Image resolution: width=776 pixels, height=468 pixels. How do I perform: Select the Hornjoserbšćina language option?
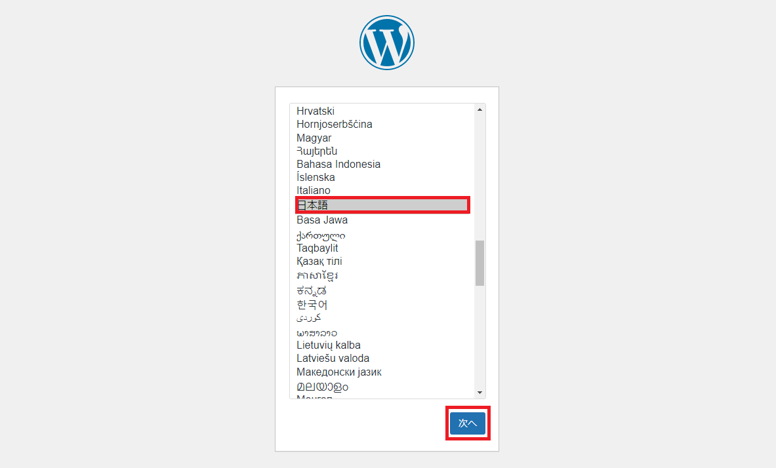tap(335, 125)
